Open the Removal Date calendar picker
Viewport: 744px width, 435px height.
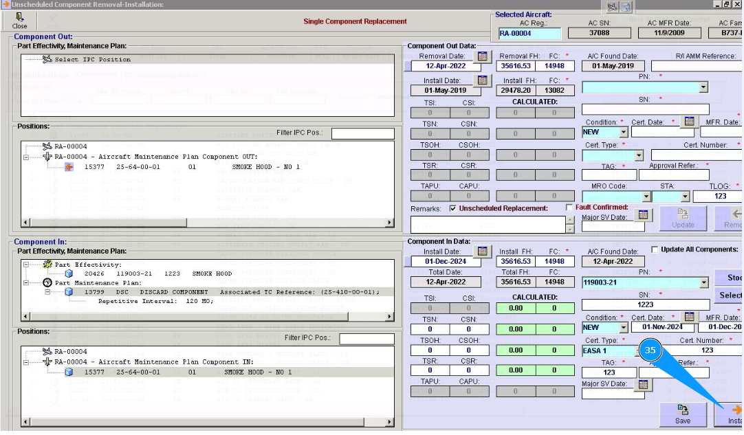[482, 56]
